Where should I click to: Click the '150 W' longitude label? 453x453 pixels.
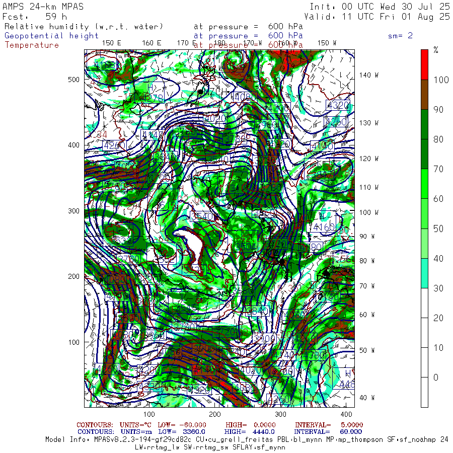[x=327, y=43]
